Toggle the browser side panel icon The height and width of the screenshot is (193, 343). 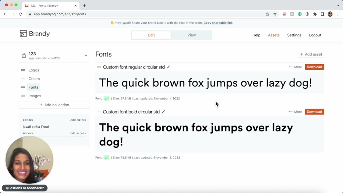322,14
